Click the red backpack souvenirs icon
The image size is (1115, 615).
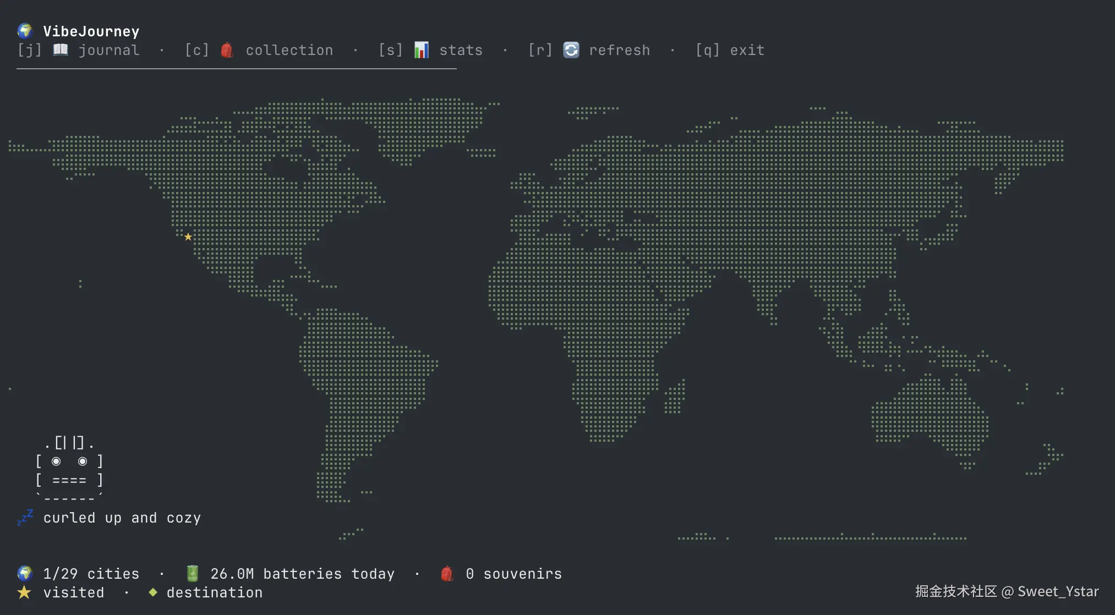click(447, 574)
